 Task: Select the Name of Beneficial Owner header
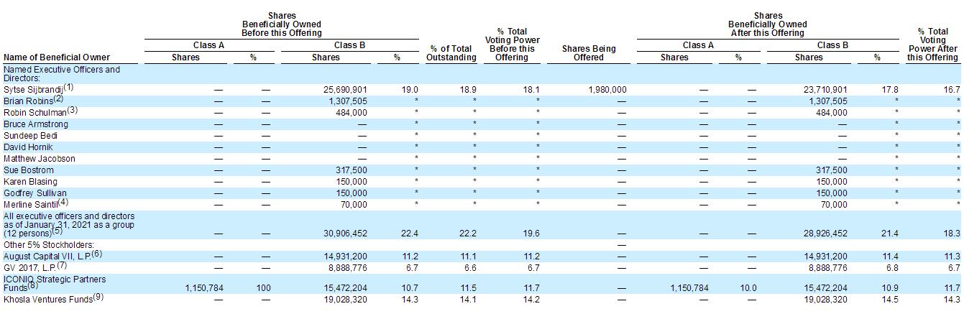point(57,57)
